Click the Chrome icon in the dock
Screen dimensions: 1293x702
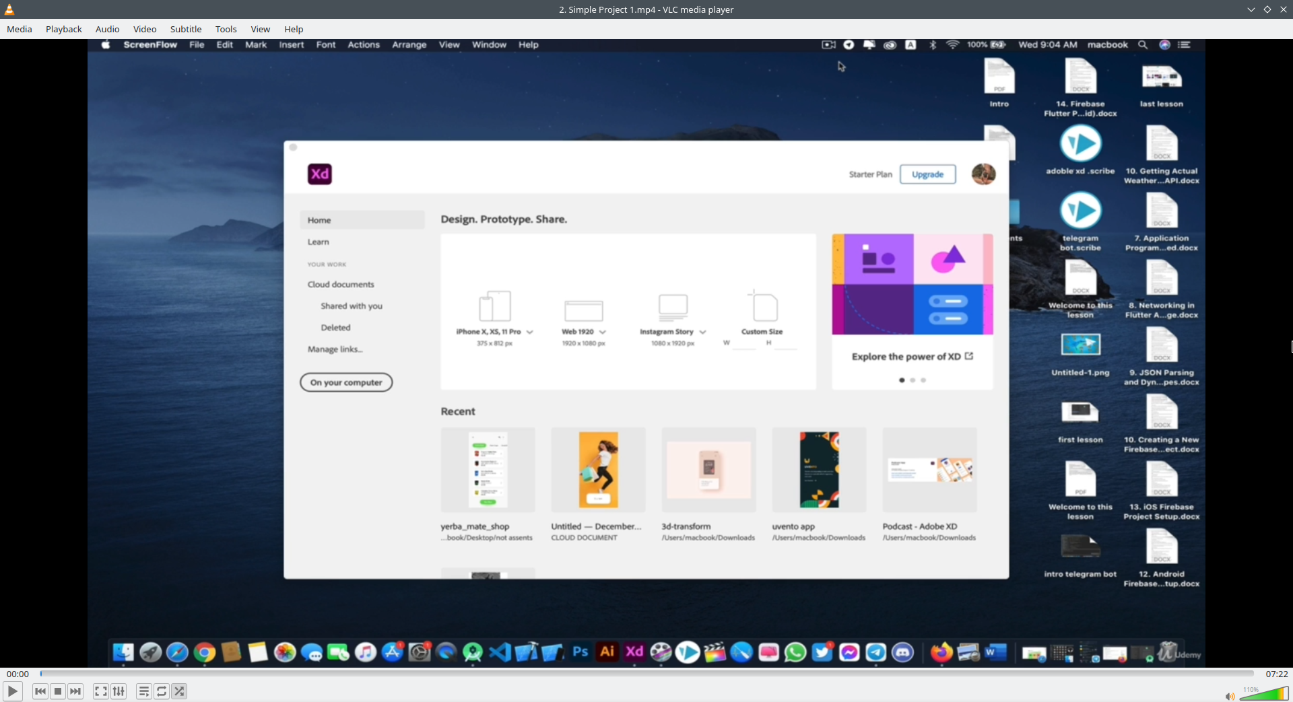tap(205, 652)
